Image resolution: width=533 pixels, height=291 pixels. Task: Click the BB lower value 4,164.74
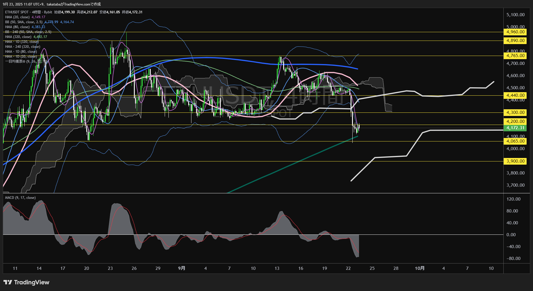tap(67, 22)
